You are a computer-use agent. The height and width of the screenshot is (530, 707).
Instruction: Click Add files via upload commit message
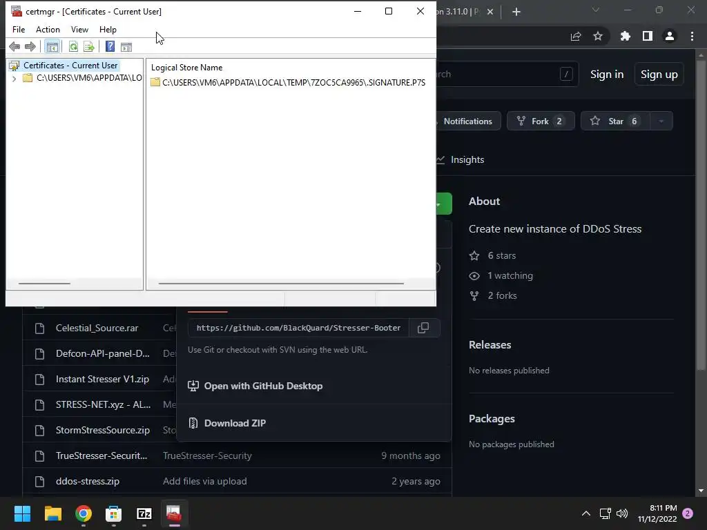204,481
